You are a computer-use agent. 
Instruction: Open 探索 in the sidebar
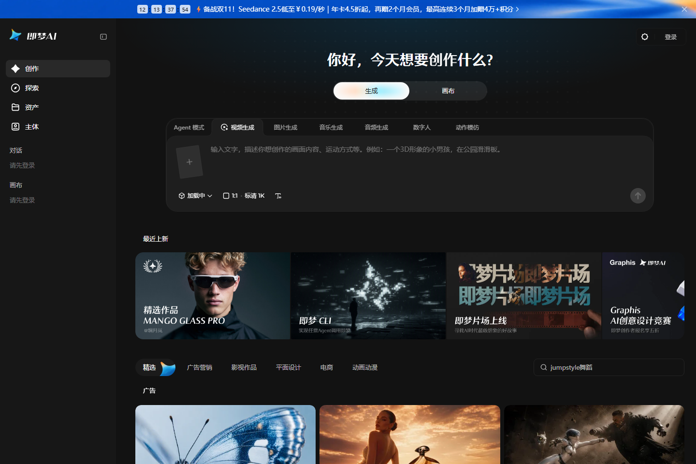tap(58, 88)
